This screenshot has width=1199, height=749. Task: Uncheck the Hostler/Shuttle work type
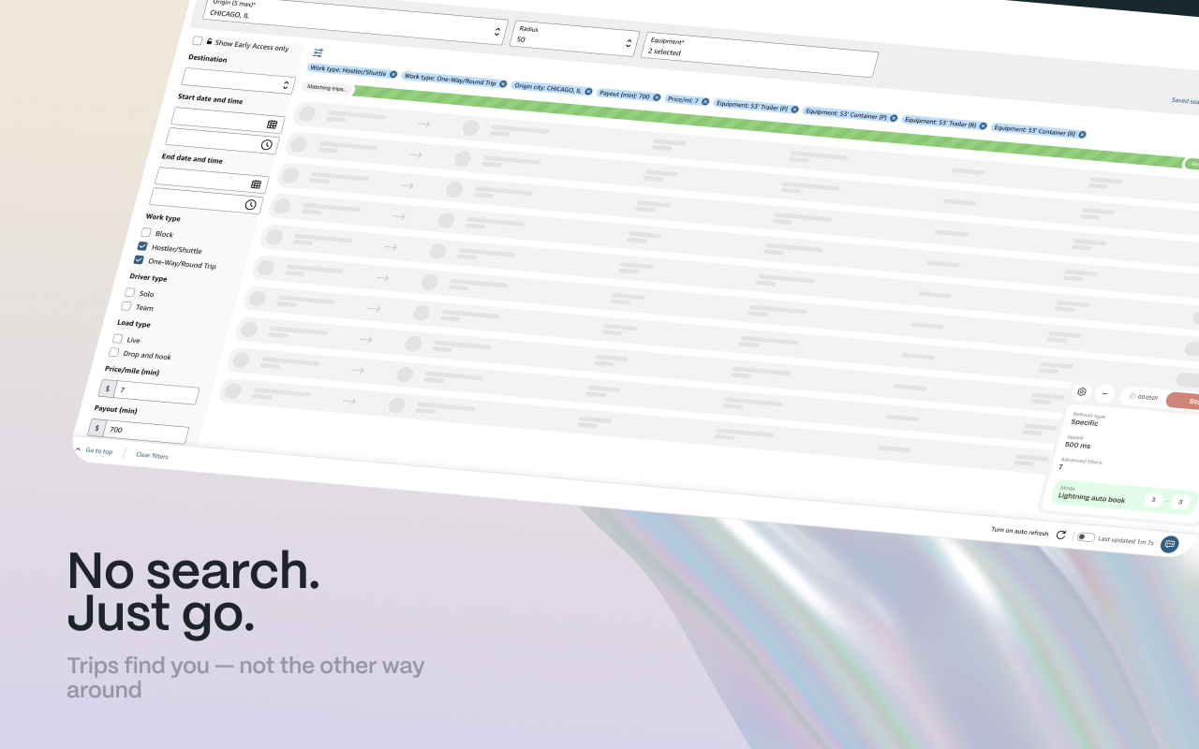click(x=142, y=246)
